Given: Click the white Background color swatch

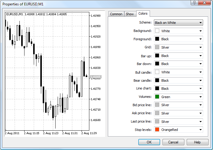Looking at the screenshot, I should click(x=157, y=31).
